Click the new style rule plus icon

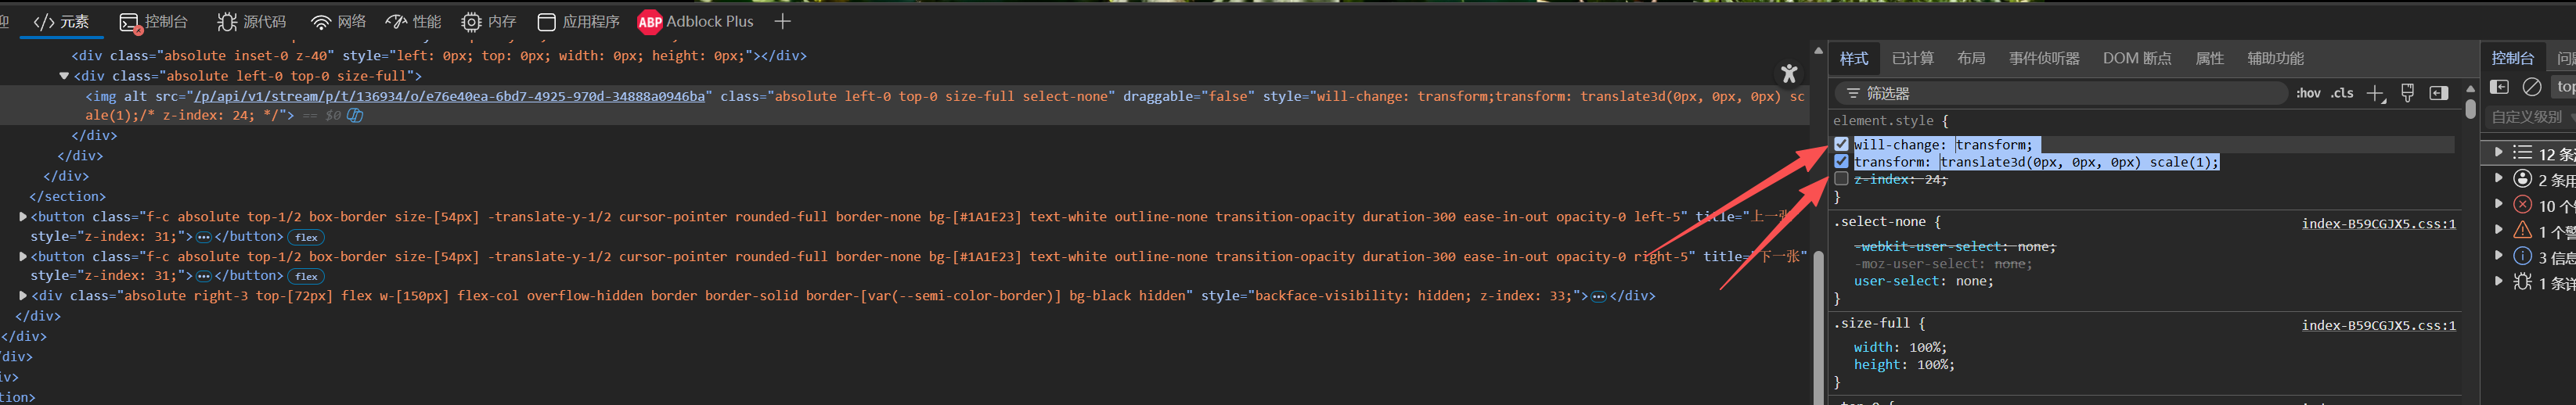2375,93
